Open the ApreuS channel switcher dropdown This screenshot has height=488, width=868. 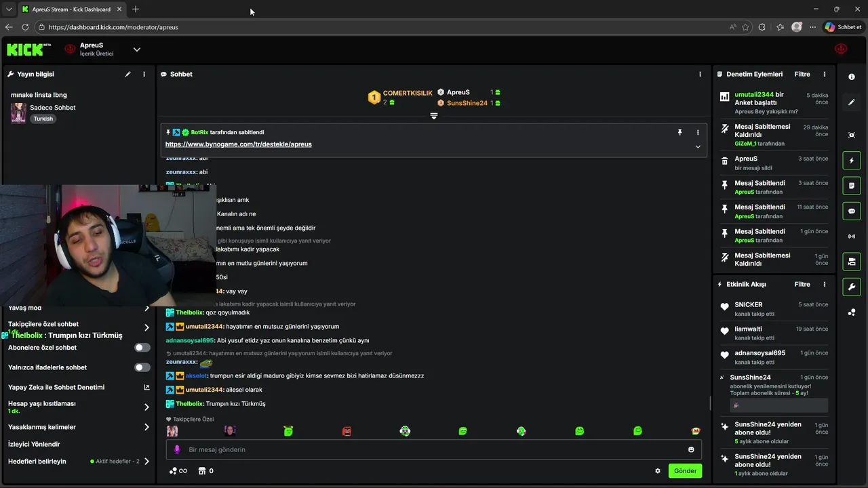(136, 49)
